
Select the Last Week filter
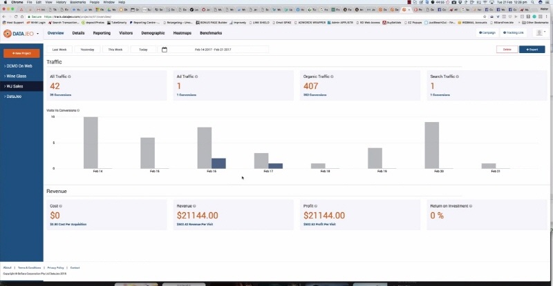coord(59,50)
